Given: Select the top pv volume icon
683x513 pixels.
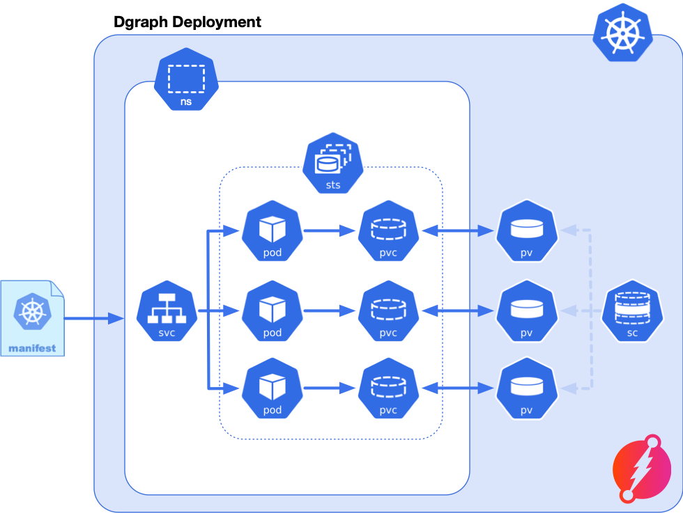Looking at the screenshot, I should click(x=527, y=232).
